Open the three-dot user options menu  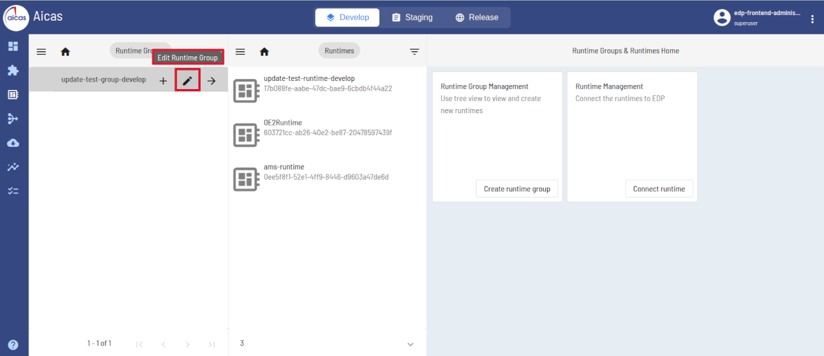813,19
